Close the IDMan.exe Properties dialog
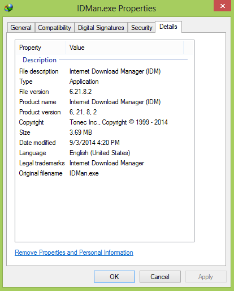234x291 pixels. (x=222, y=6)
